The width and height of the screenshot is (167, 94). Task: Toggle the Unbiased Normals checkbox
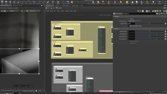(x=128, y=41)
